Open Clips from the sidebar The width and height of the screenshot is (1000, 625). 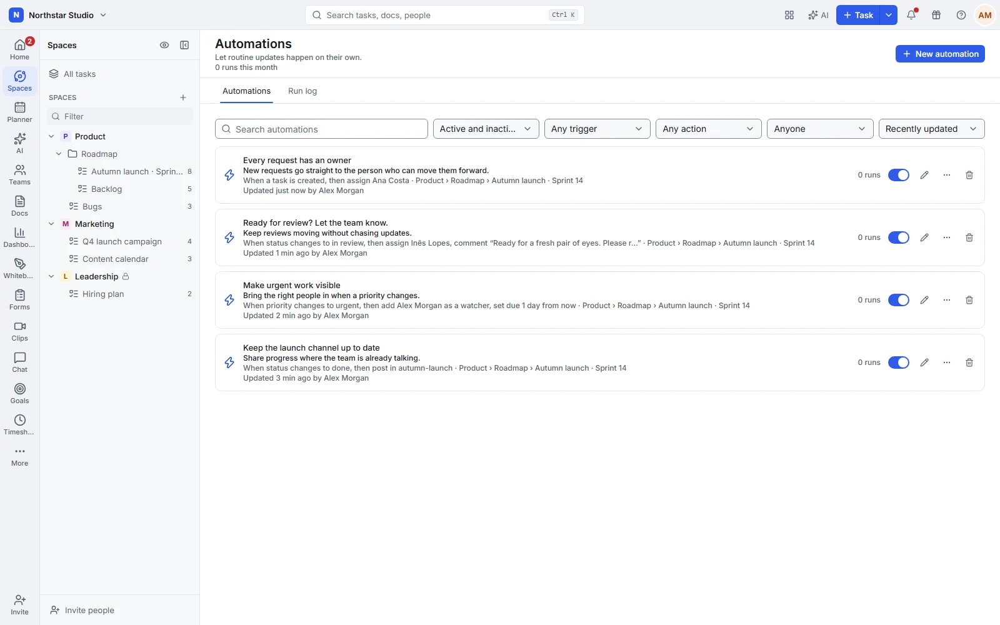pyautogui.click(x=19, y=331)
